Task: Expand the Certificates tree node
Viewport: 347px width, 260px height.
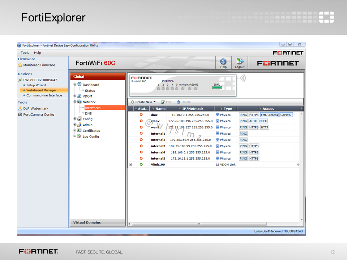Action: pyautogui.click(x=75, y=130)
